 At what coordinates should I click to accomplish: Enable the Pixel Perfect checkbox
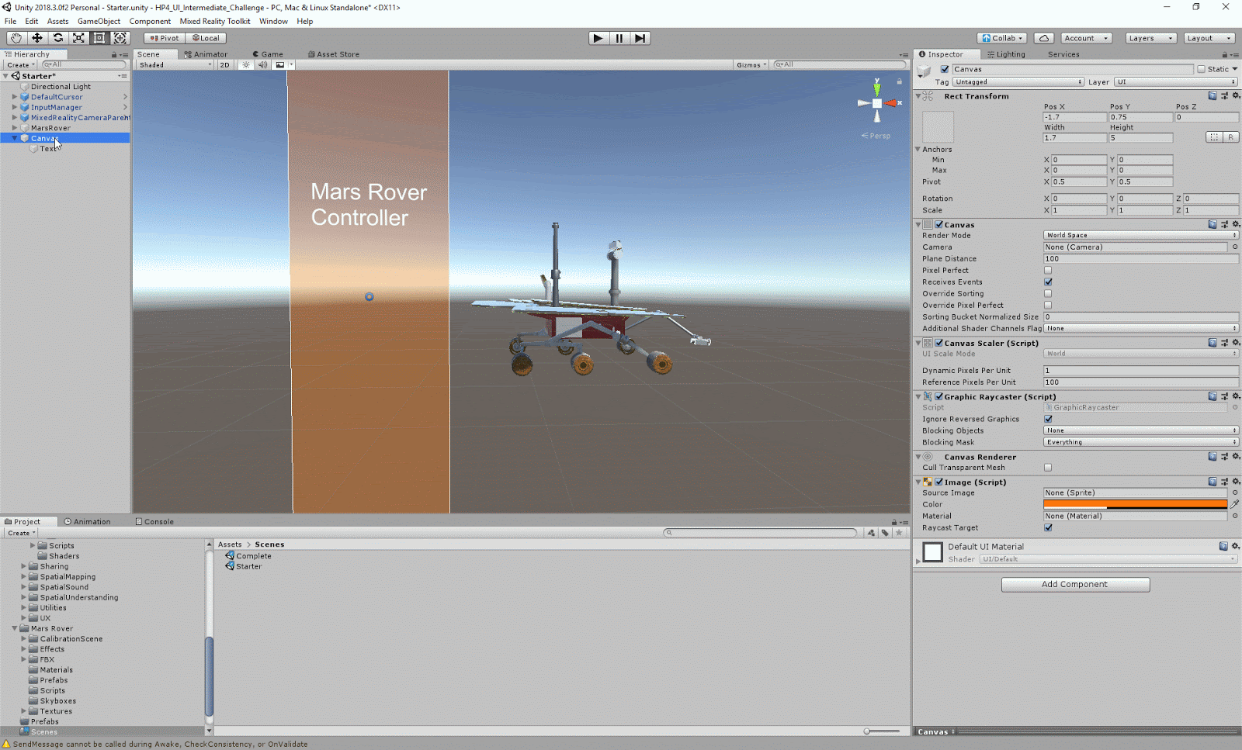1048,271
